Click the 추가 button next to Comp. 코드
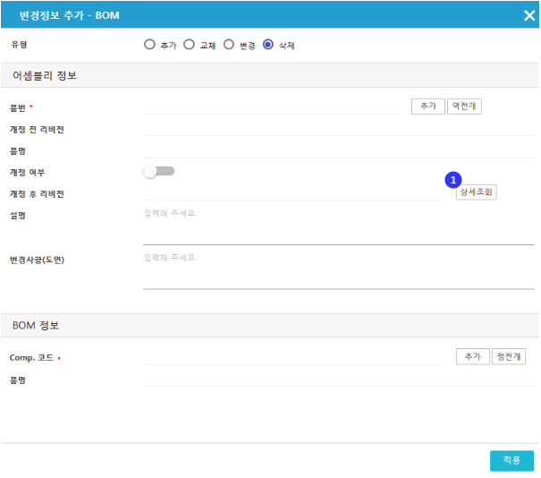This screenshot has height=478, width=541. (x=473, y=356)
